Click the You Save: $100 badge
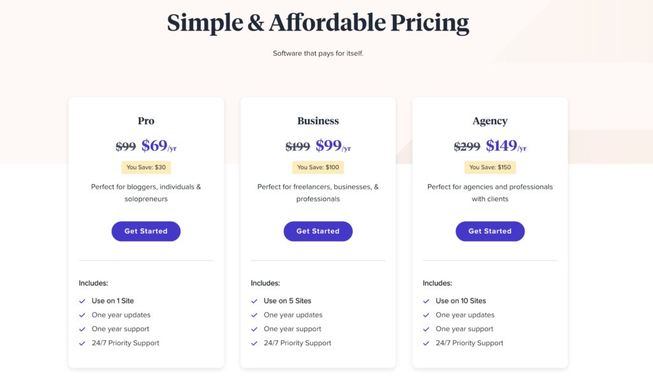Screen dimensions: 653x384 318,167
